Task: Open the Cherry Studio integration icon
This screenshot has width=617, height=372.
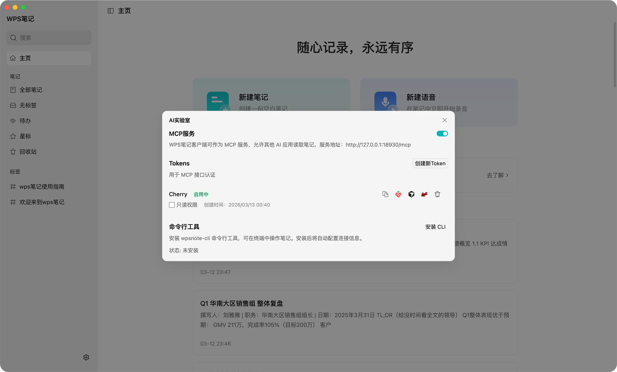Action: click(398, 194)
